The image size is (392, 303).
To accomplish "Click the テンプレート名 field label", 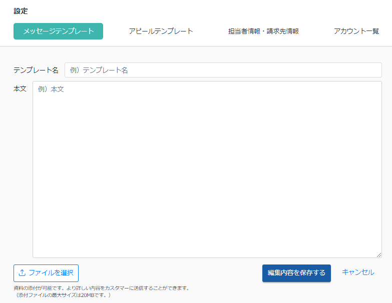I will click(36, 70).
